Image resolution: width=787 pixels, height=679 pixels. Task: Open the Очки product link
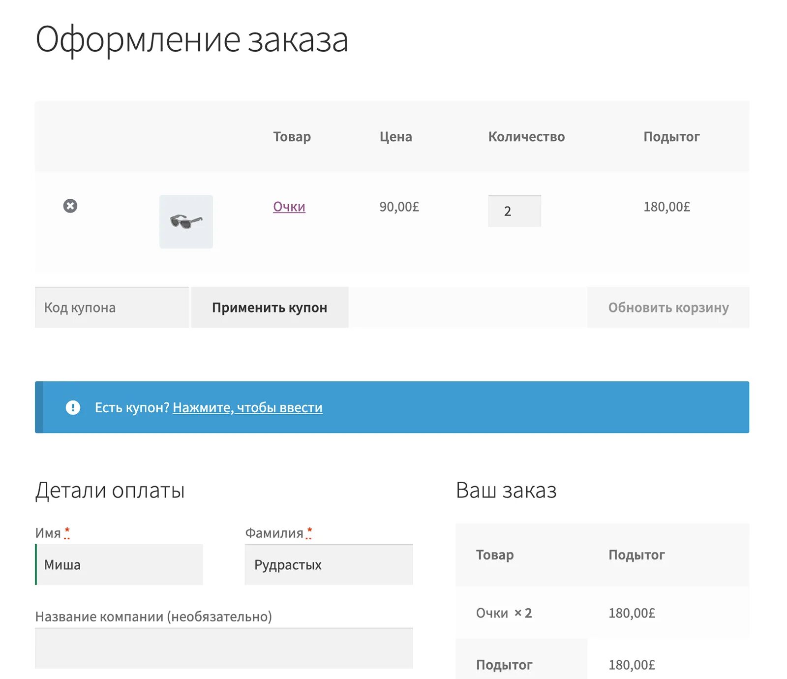289,207
